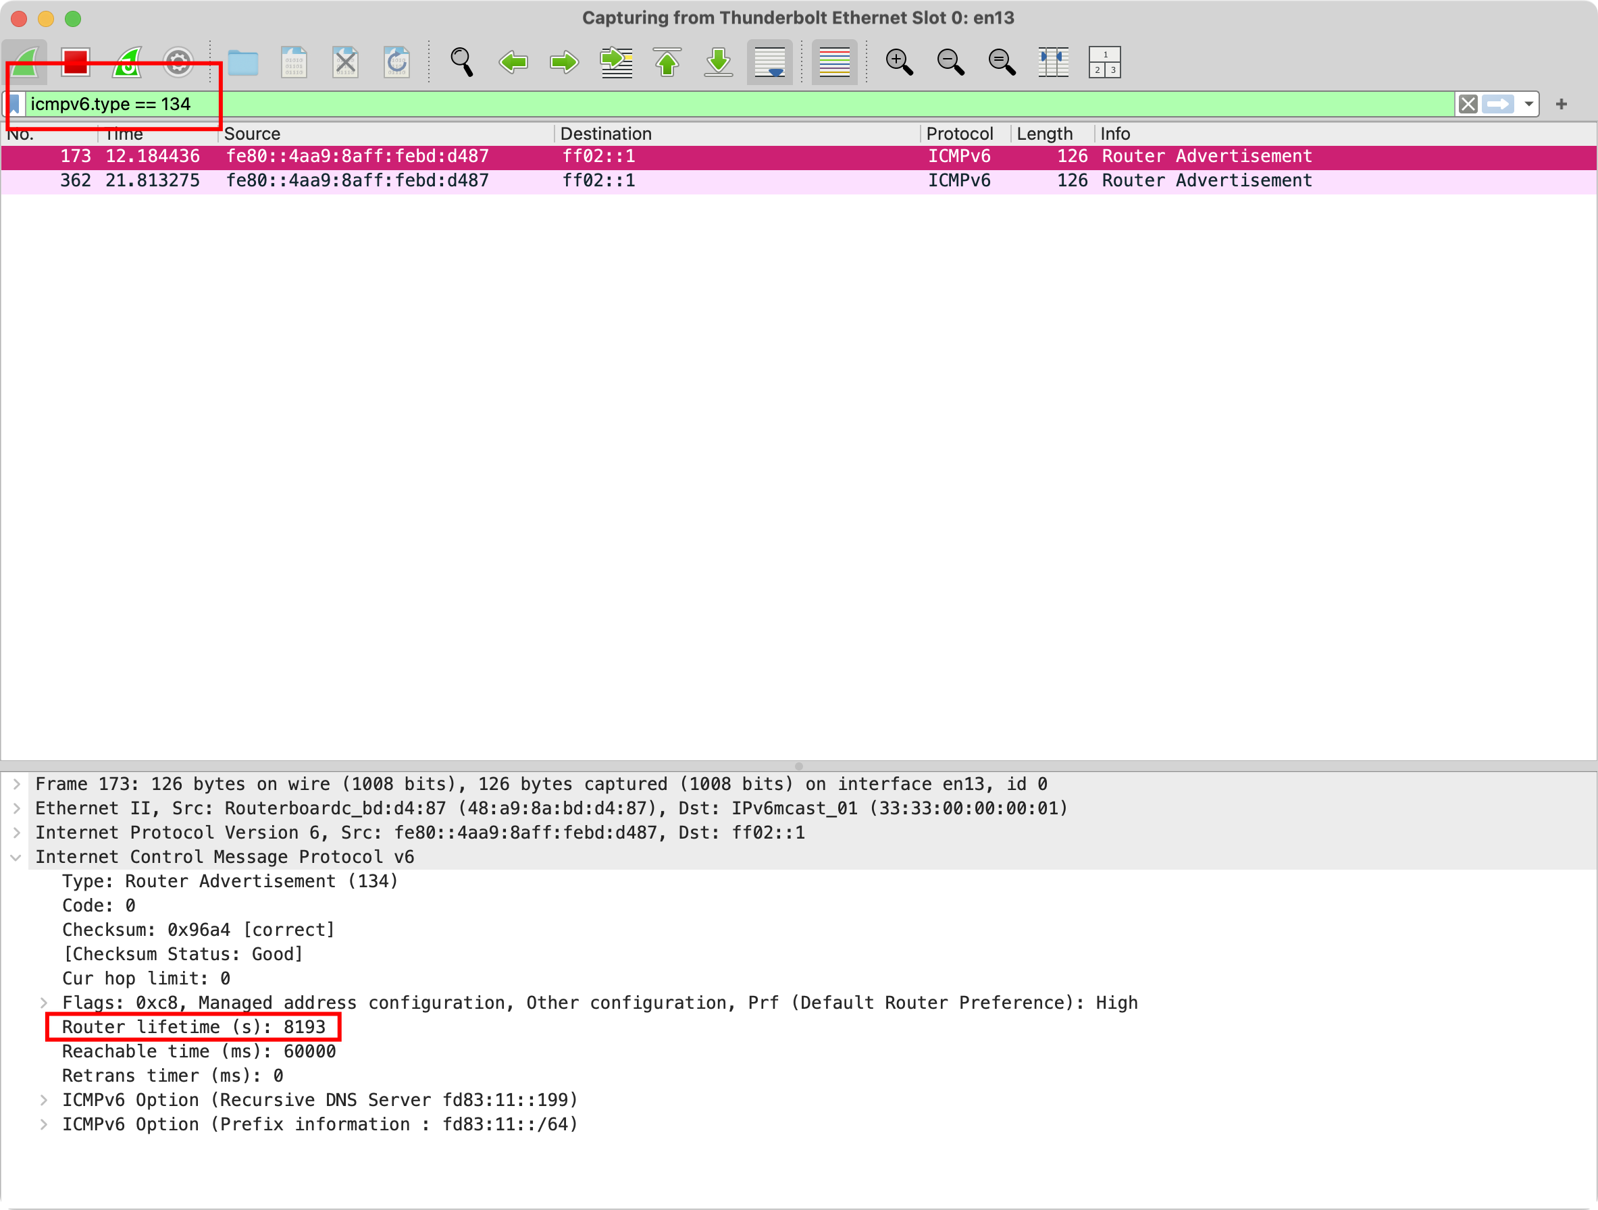Viewport: 1598px width, 1210px height.
Task: Clear the display filter X button
Action: pos(1468,104)
